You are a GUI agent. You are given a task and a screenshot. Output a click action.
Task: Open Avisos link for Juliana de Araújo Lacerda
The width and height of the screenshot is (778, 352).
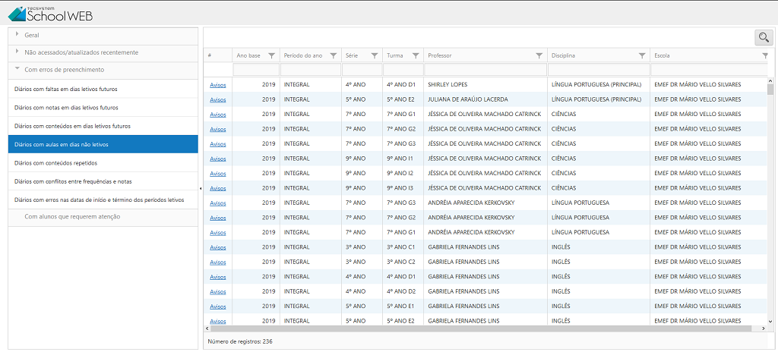click(218, 99)
